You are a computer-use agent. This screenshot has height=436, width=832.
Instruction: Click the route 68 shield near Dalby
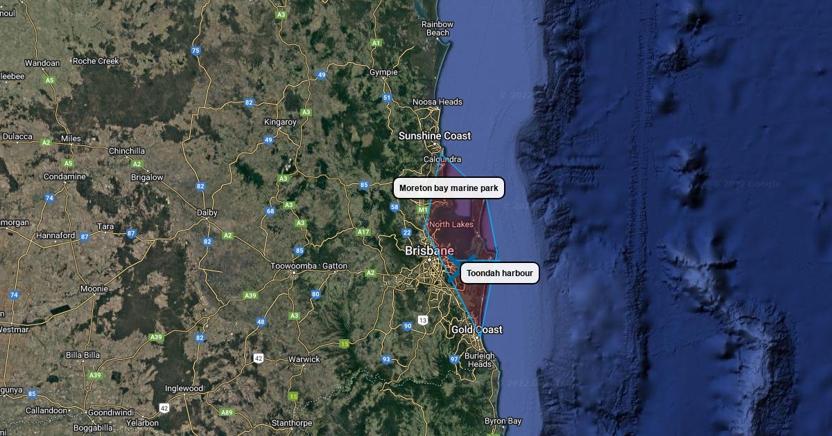click(270, 211)
